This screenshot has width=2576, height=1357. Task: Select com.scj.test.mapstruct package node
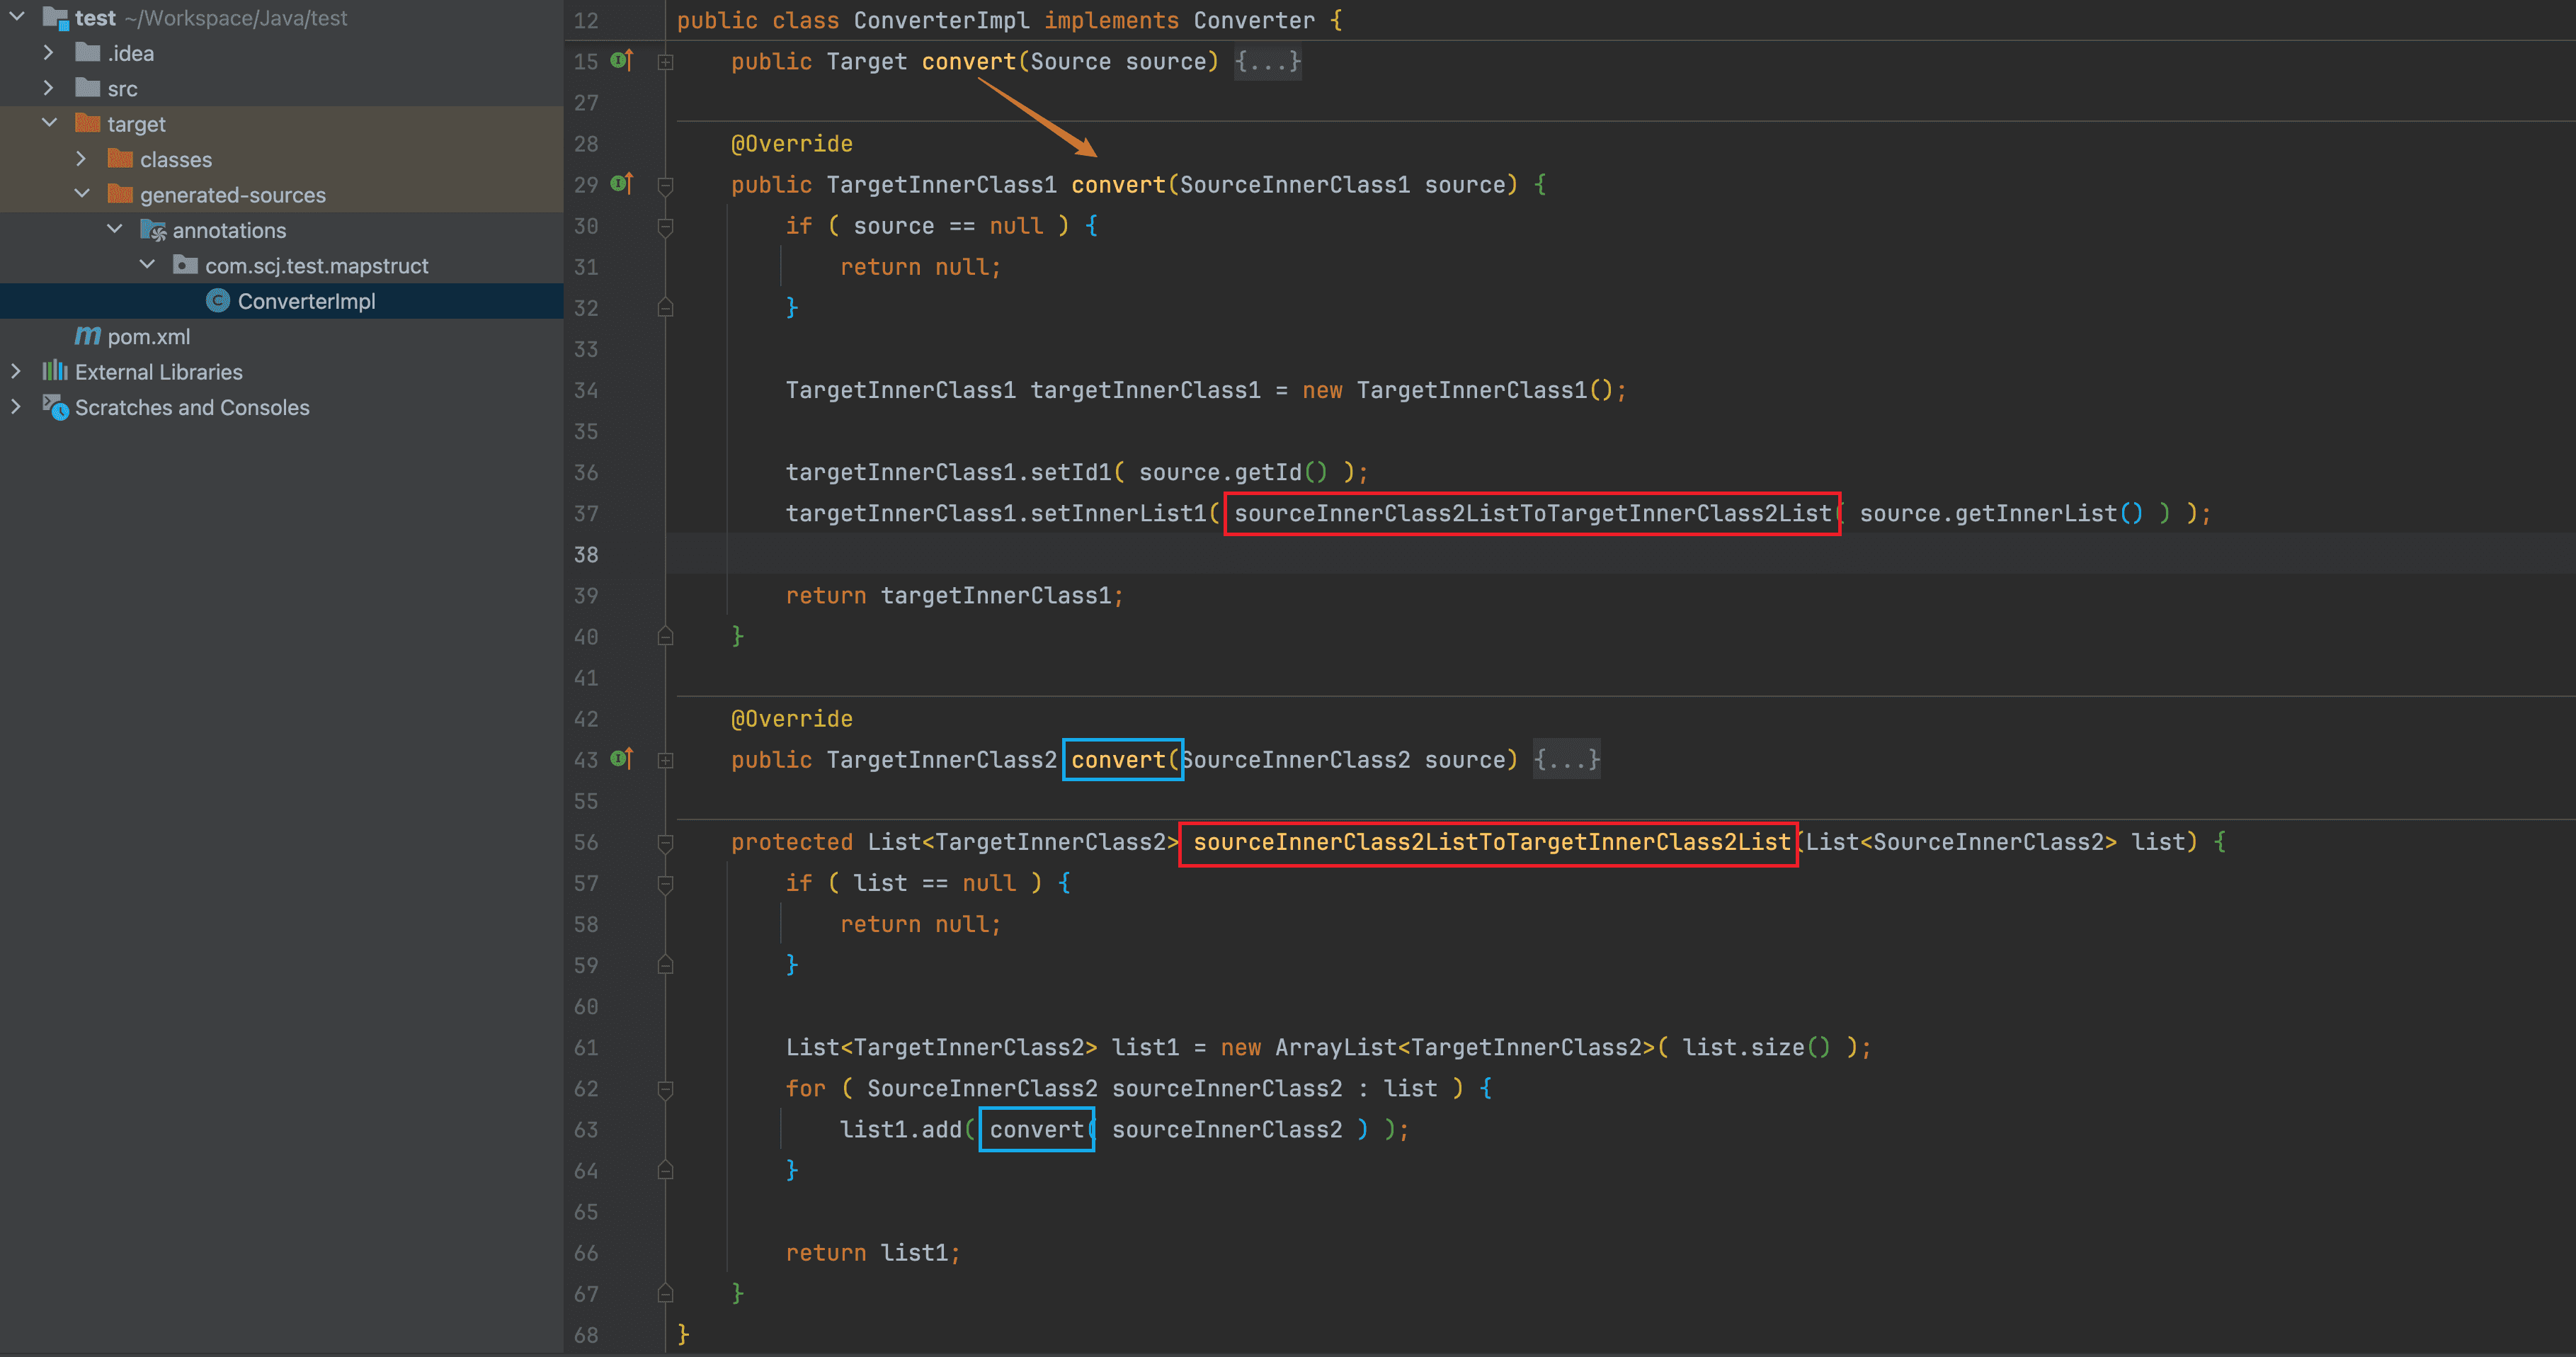click(x=316, y=266)
